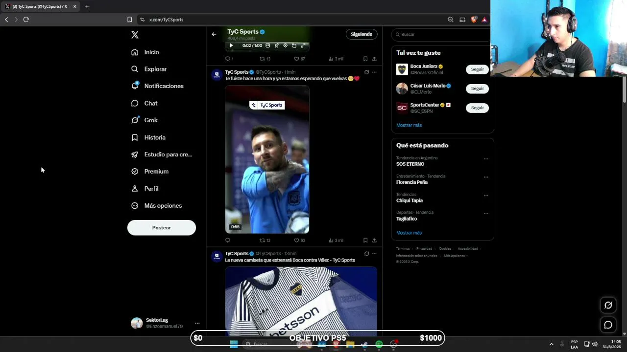627x352 pixels.
Task: Open more options for Chiqui Tapia trend
Action: pyautogui.click(x=486, y=195)
